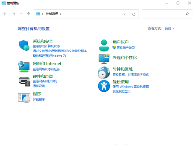Open the recent locations dropdown arrow
195x145 pixels.
point(21,14)
